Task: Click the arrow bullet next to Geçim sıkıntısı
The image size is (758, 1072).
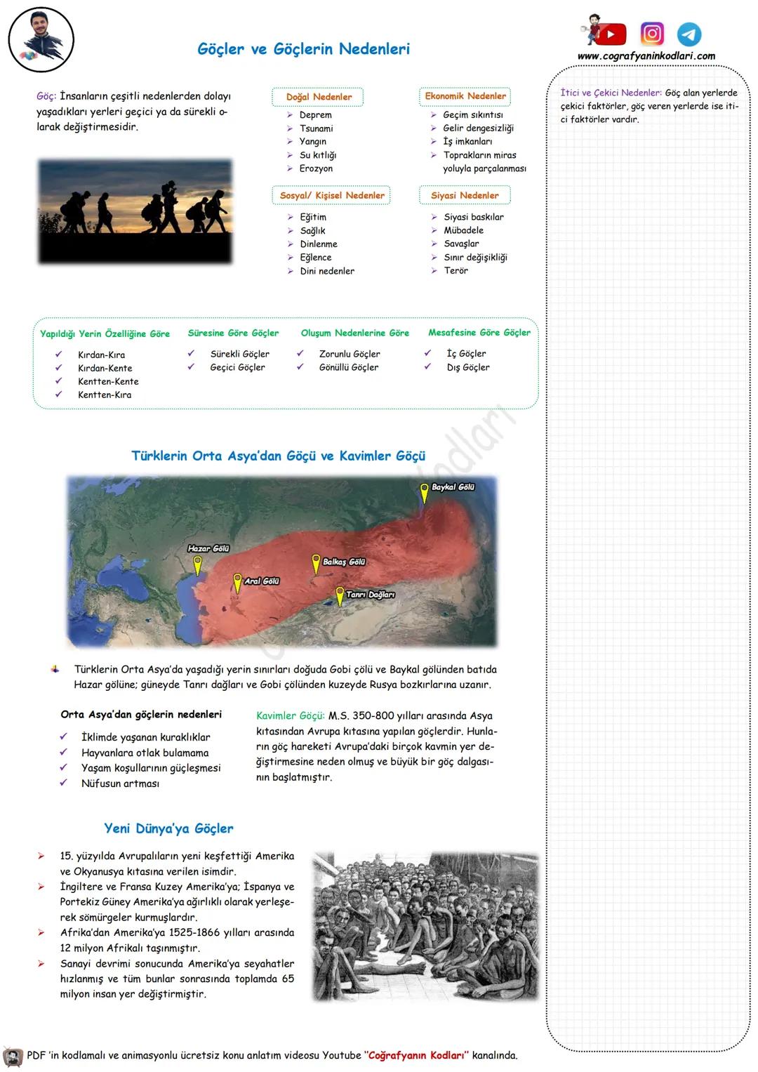Action: click(x=434, y=114)
